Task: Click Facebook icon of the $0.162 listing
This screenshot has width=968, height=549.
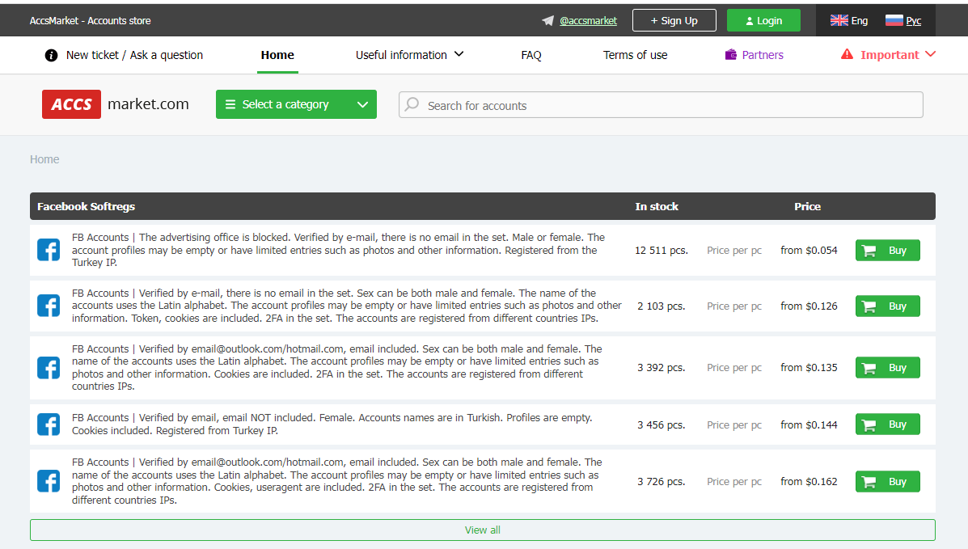Action: 49,481
